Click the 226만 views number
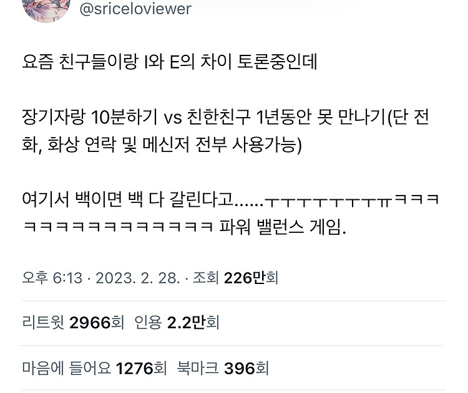468x393 pixels. point(244,278)
